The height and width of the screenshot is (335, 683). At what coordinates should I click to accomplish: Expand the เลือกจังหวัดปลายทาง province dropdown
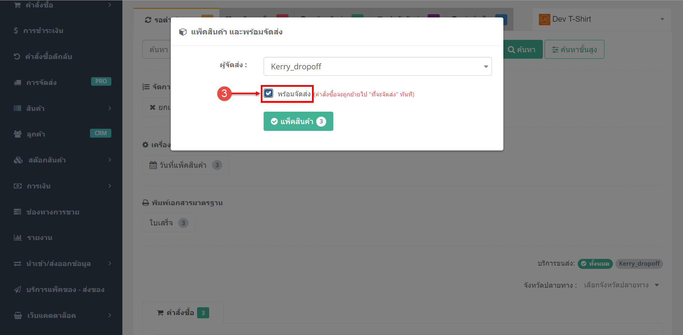(621, 285)
